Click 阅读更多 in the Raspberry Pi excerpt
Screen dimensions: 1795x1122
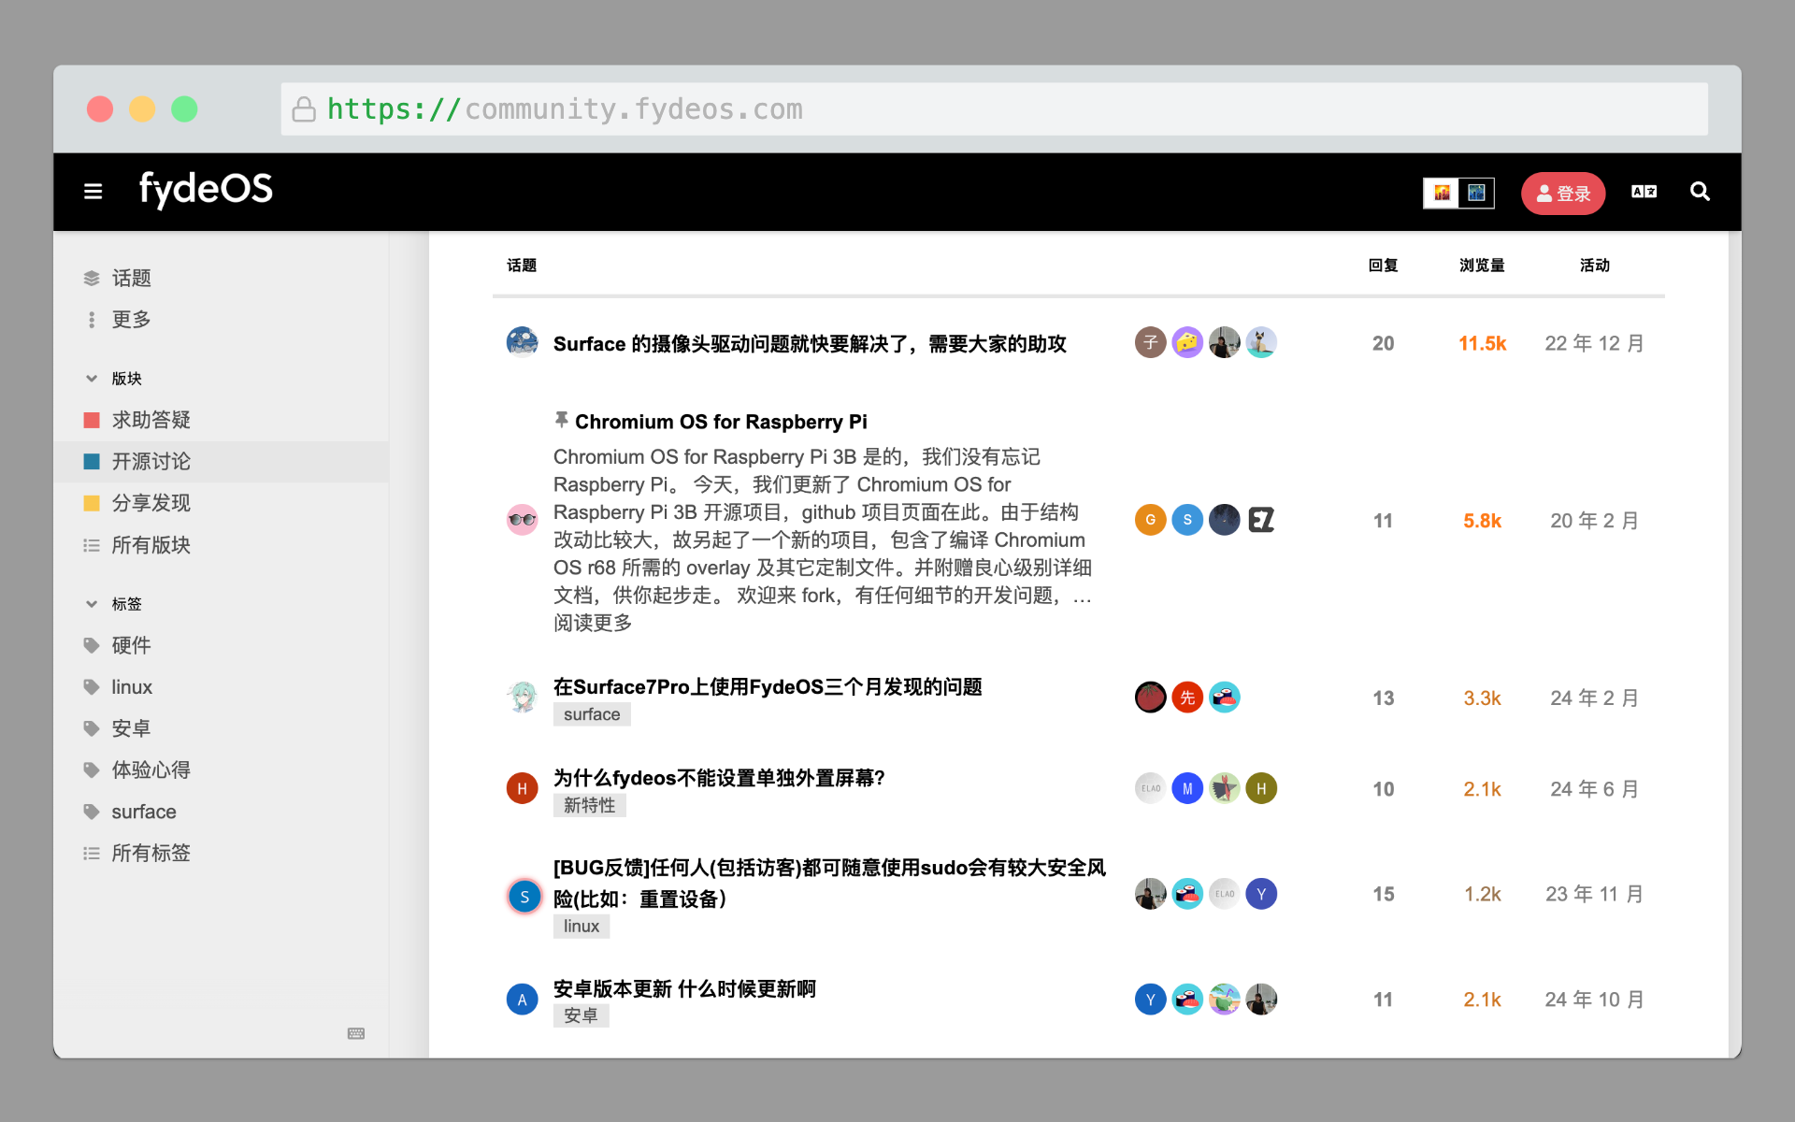click(593, 623)
